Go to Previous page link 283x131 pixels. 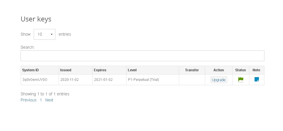coord(28,100)
